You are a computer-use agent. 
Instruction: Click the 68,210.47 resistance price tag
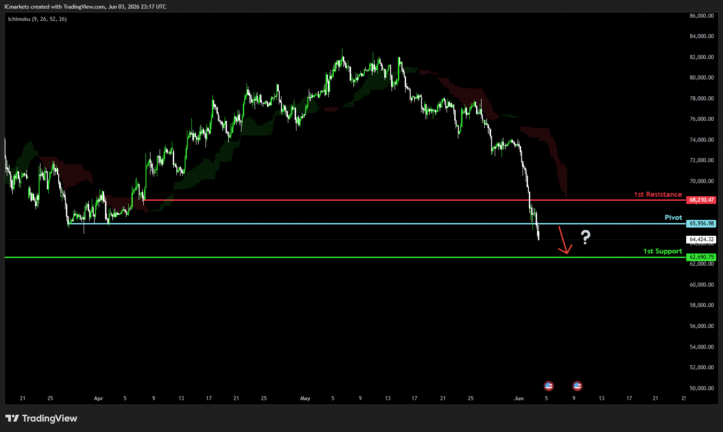pos(701,200)
